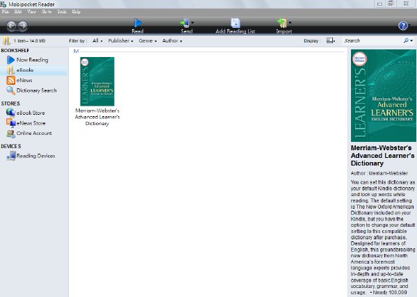This screenshot has height=297, width=417.
Task: Click the Import books icon
Action: (x=282, y=23)
